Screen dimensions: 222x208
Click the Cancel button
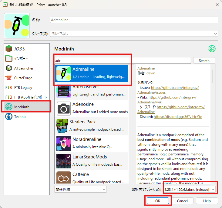pyautogui.click(x=182, y=201)
